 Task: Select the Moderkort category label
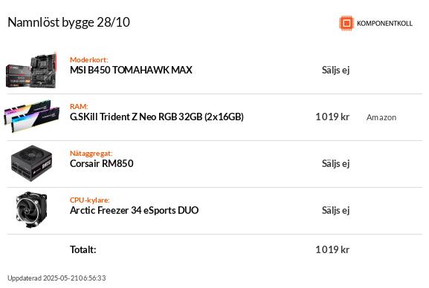tap(89, 59)
